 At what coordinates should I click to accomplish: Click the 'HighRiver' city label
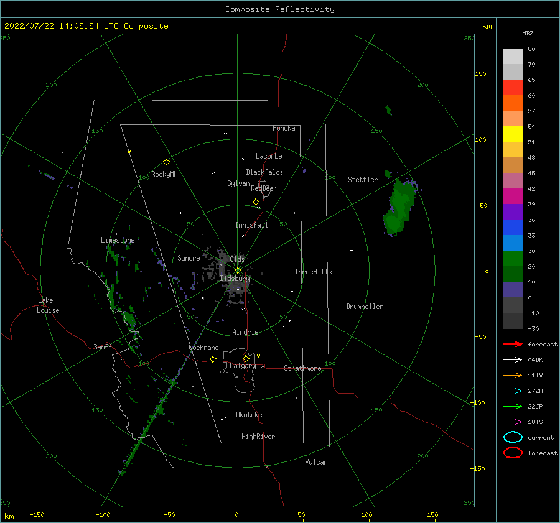click(258, 437)
